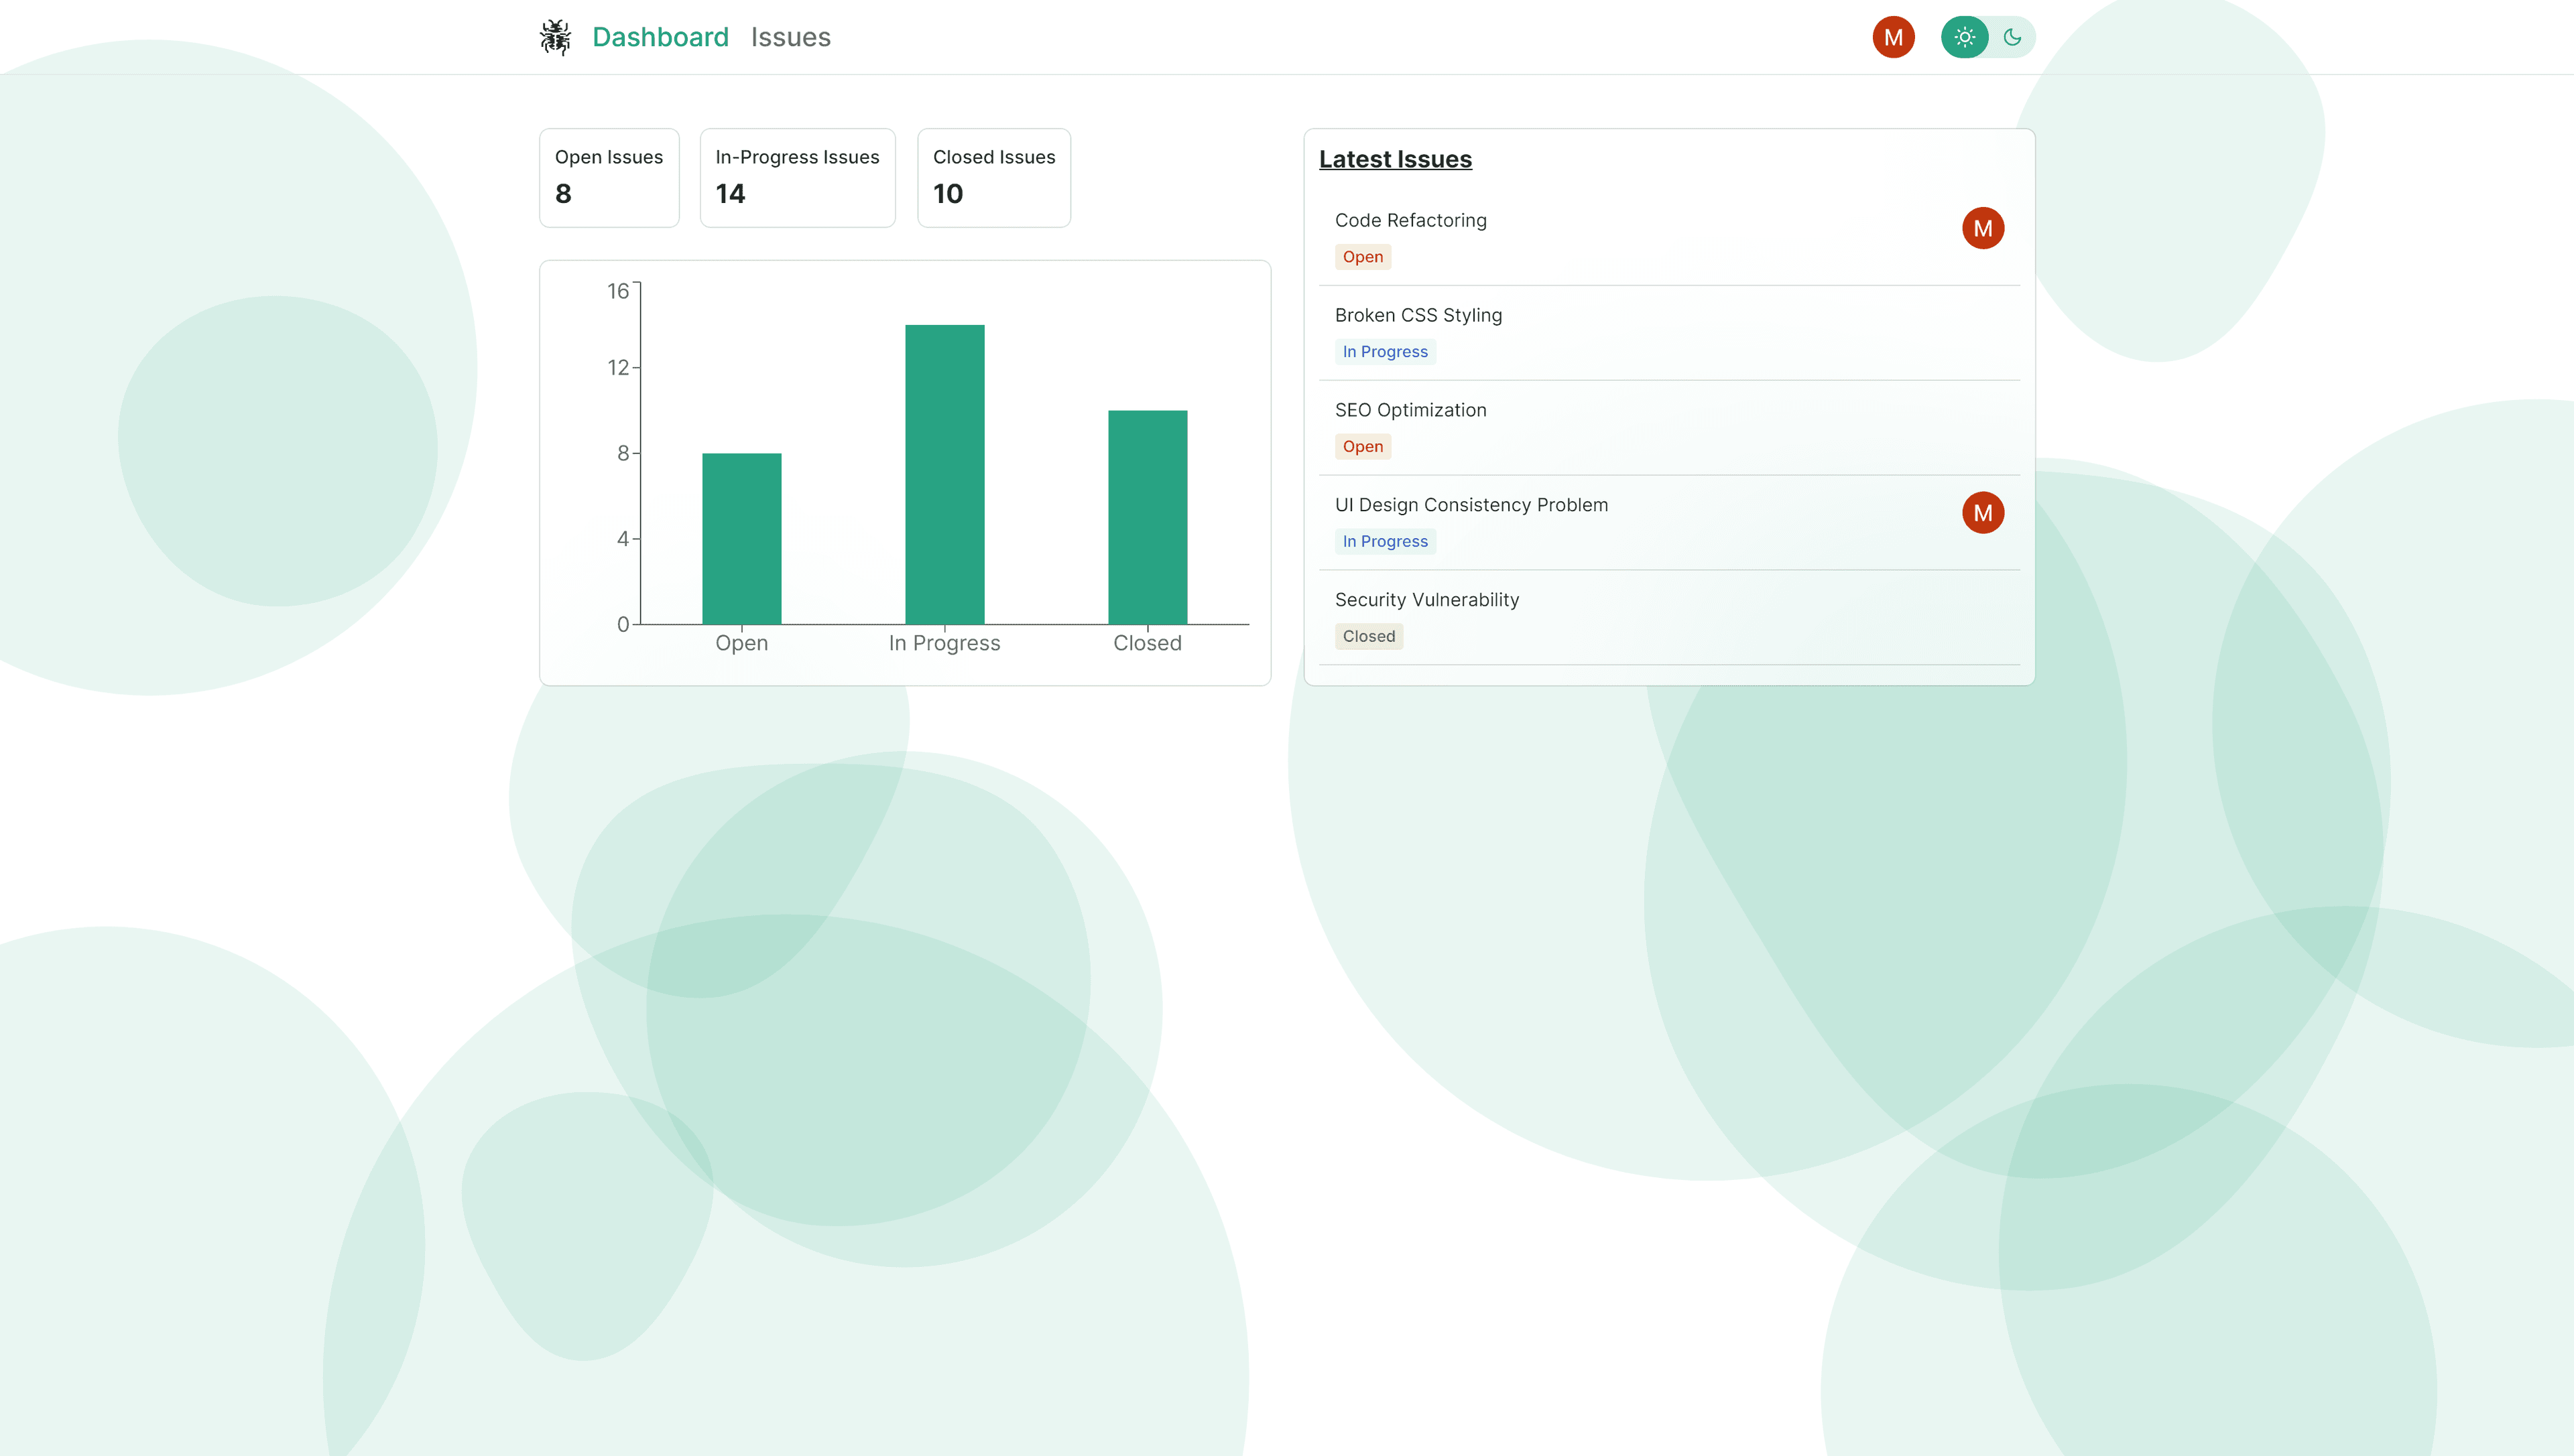2574x1456 pixels.
Task: Click the avatar beside UI Design Consistency Problem
Action: pyautogui.click(x=1983, y=512)
